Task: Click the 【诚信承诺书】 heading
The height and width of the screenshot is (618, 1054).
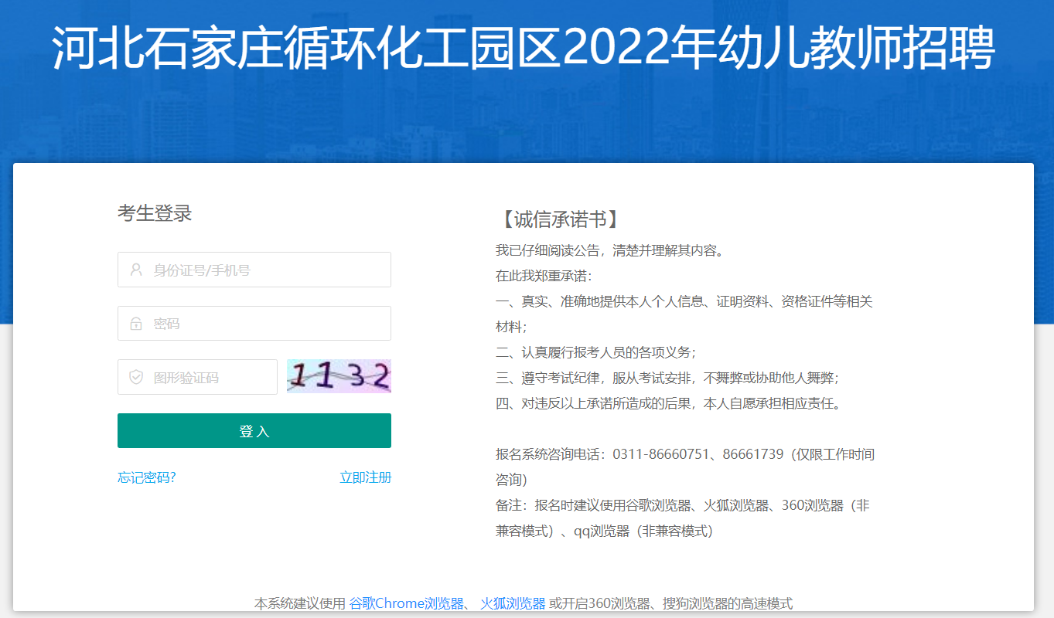Action: point(559,219)
